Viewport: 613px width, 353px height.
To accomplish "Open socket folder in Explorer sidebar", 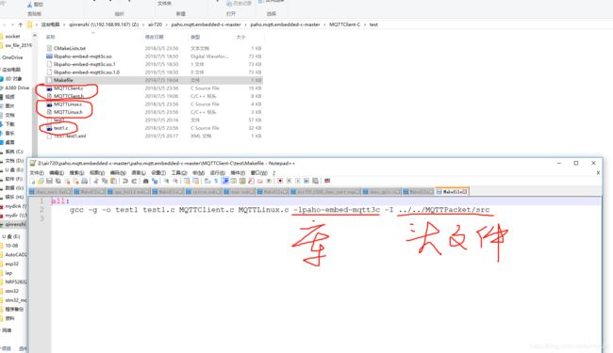I will [12, 37].
